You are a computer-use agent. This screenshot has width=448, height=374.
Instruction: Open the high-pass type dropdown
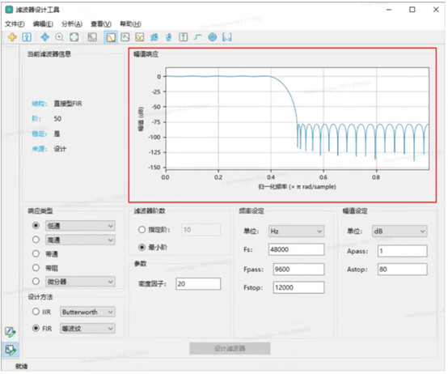tap(80, 240)
